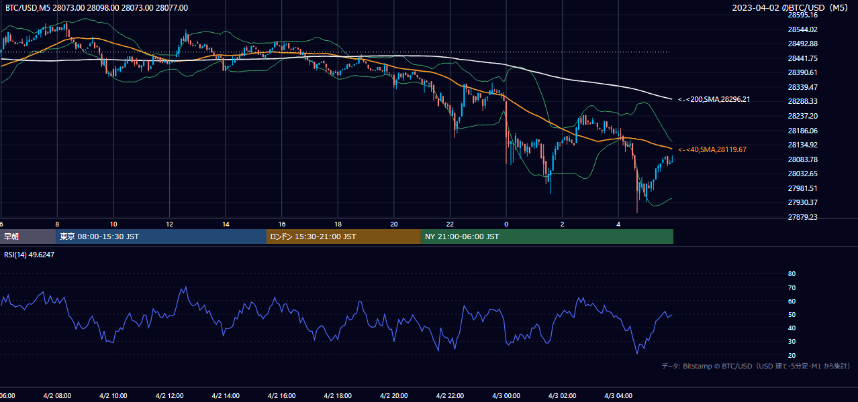Click hour label 16 under the price chart
The height and width of the screenshot is (402, 858).
pyautogui.click(x=282, y=224)
